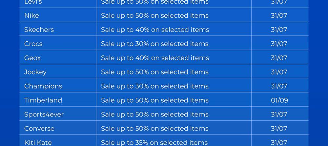
Task: Click the Crocs brand name
Action: click(x=33, y=44)
